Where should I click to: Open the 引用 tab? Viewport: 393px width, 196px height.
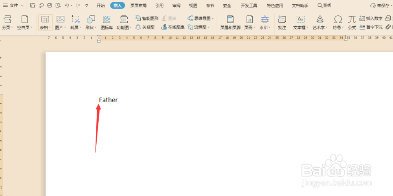[160, 5]
